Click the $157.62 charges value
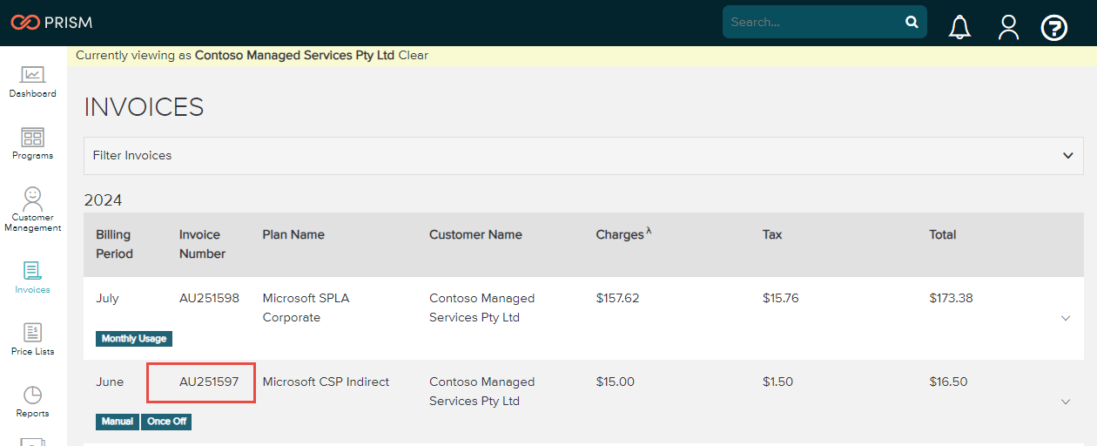 (x=617, y=298)
